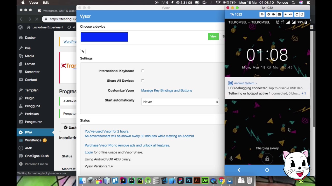Lower device volume with volume down icon

pyautogui.click(x=285, y=14)
